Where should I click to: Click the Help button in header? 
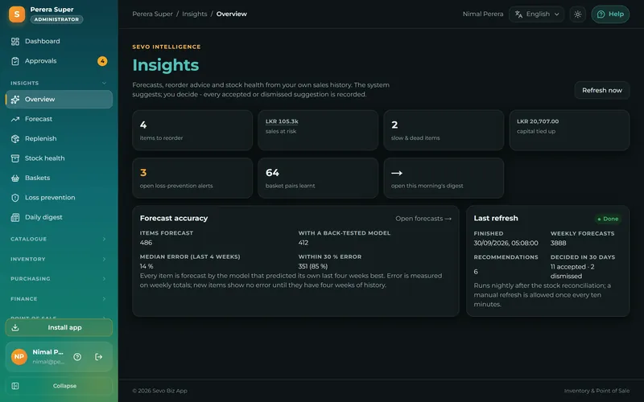tap(610, 14)
